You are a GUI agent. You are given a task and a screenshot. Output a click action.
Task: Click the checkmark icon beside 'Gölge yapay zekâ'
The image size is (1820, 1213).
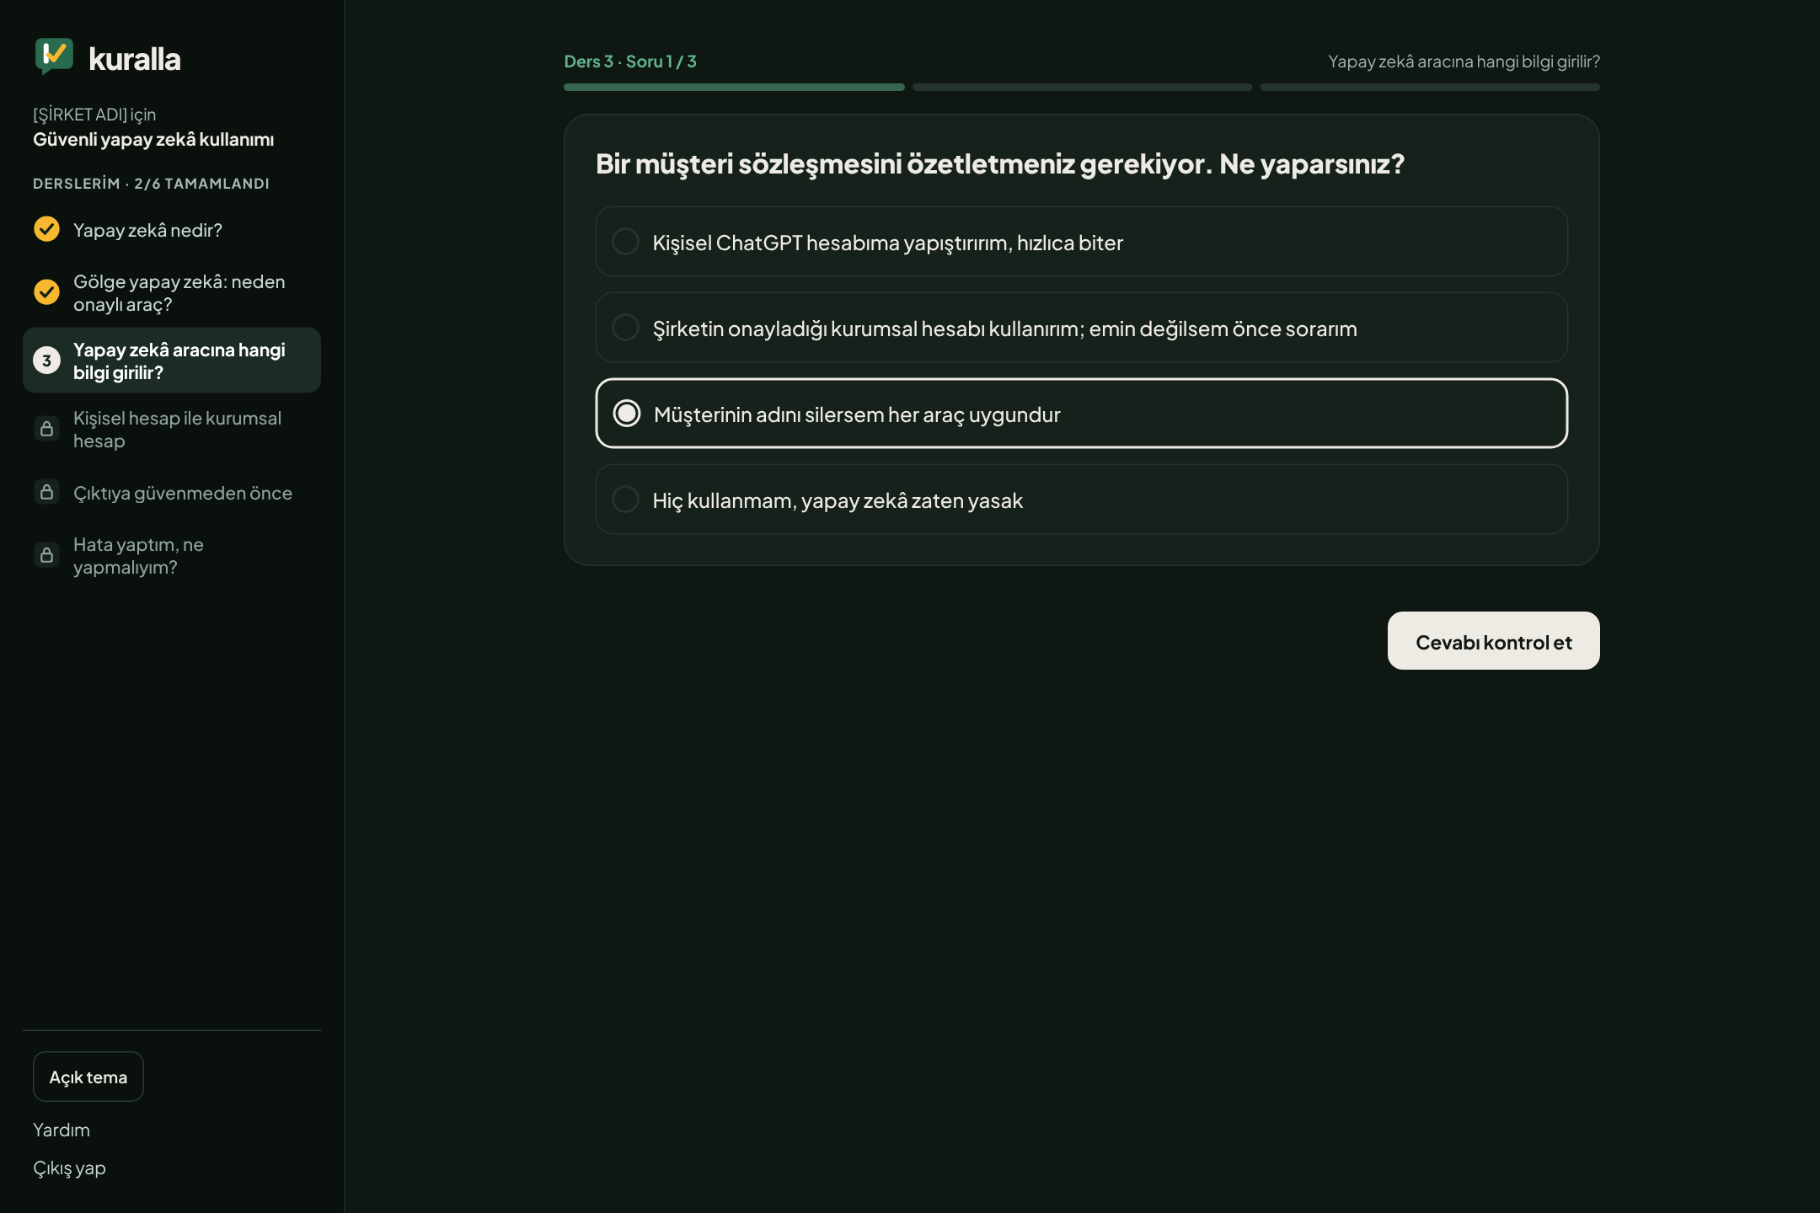tap(46, 292)
